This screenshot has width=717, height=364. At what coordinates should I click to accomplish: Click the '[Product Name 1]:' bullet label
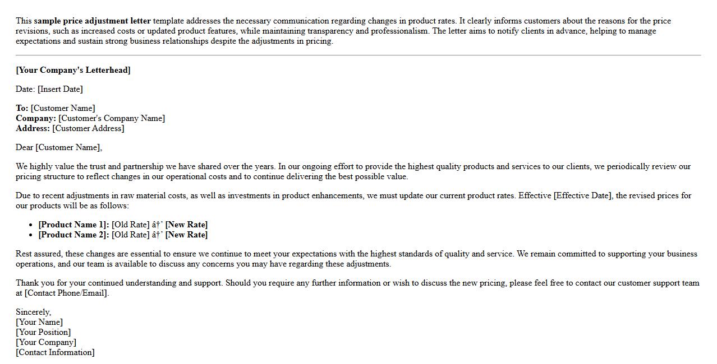point(73,225)
